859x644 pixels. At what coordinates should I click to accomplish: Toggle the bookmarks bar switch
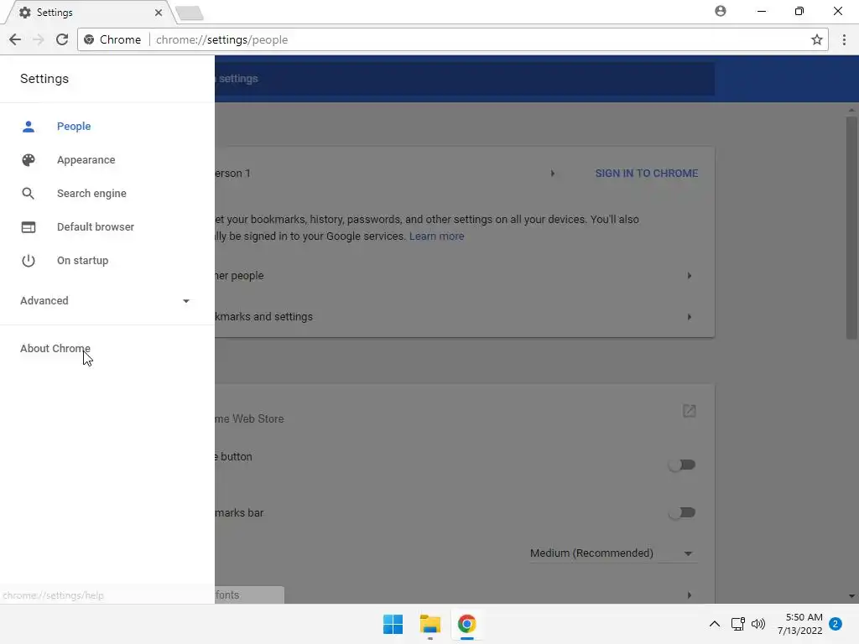tap(682, 512)
